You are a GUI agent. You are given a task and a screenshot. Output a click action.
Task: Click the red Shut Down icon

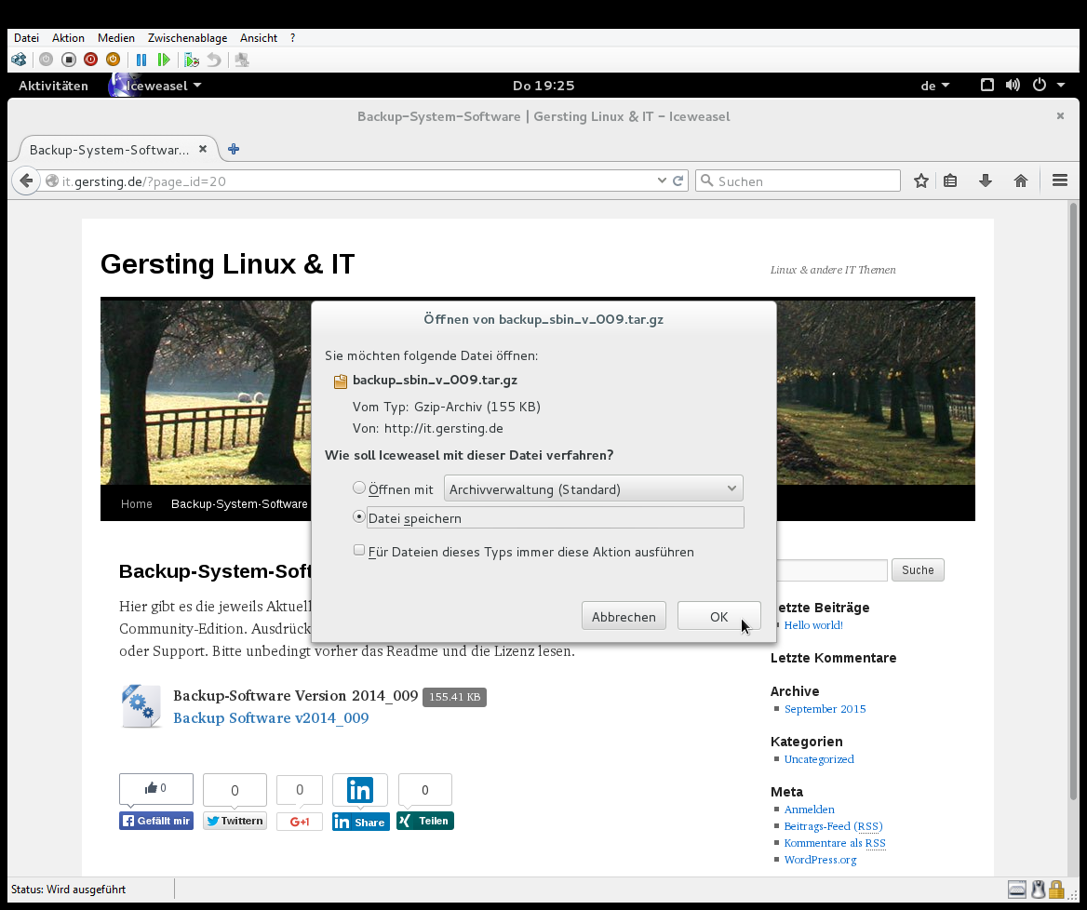pyautogui.click(x=91, y=60)
